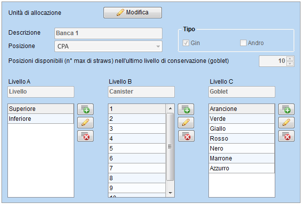Add a new item to Livello A list
The image size is (302, 205).
[85, 109]
